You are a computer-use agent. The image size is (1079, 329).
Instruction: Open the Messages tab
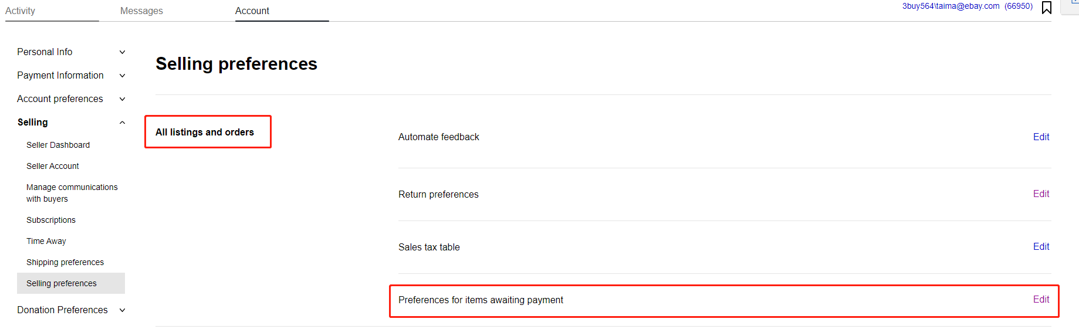click(141, 11)
